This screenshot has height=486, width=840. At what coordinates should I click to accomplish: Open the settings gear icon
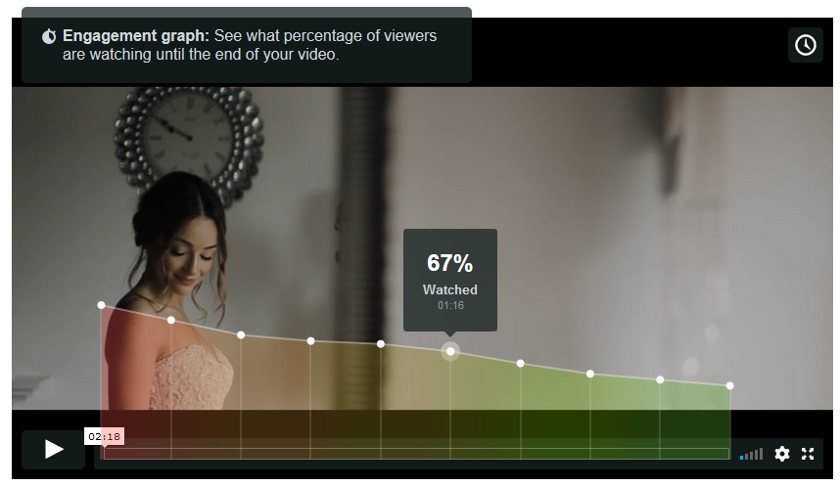click(x=781, y=454)
